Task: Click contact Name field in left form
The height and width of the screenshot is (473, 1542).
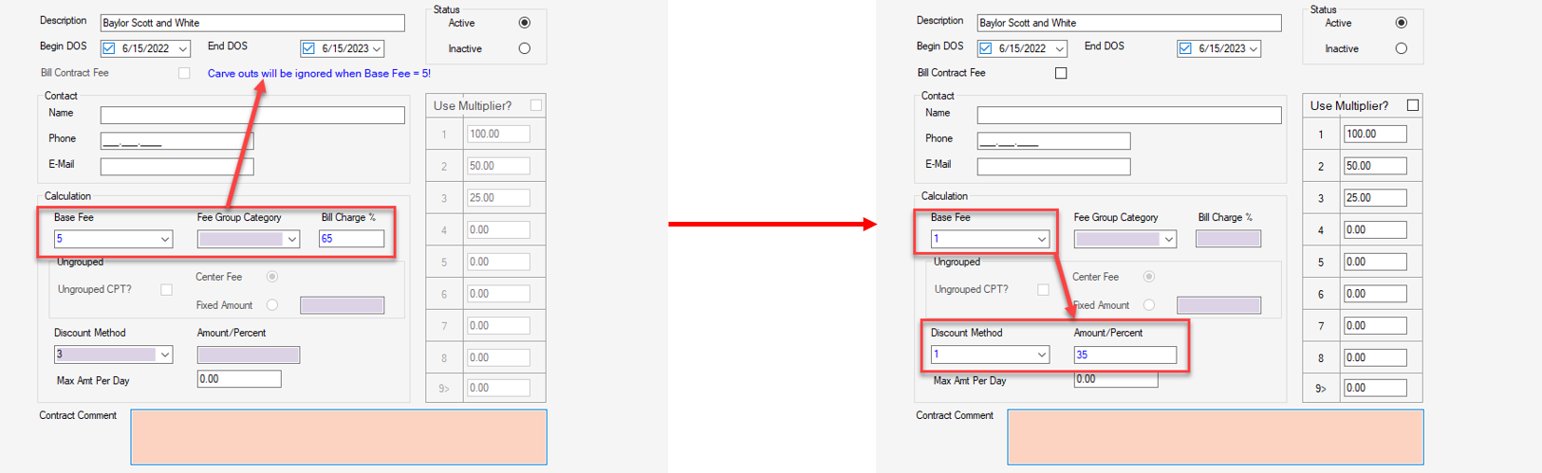Action: pyautogui.click(x=251, y=115)
